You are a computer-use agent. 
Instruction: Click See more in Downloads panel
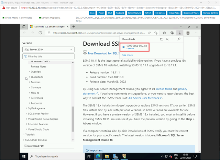pyautogui.click(x=128, y=55)
